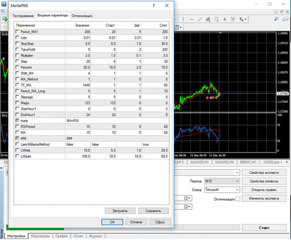
Task: Open the search magnifier icon
Action: 276,19
